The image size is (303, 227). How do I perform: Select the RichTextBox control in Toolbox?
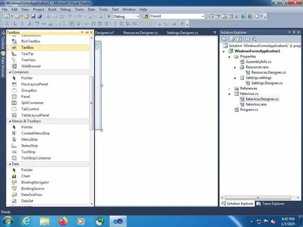(48, 41)
